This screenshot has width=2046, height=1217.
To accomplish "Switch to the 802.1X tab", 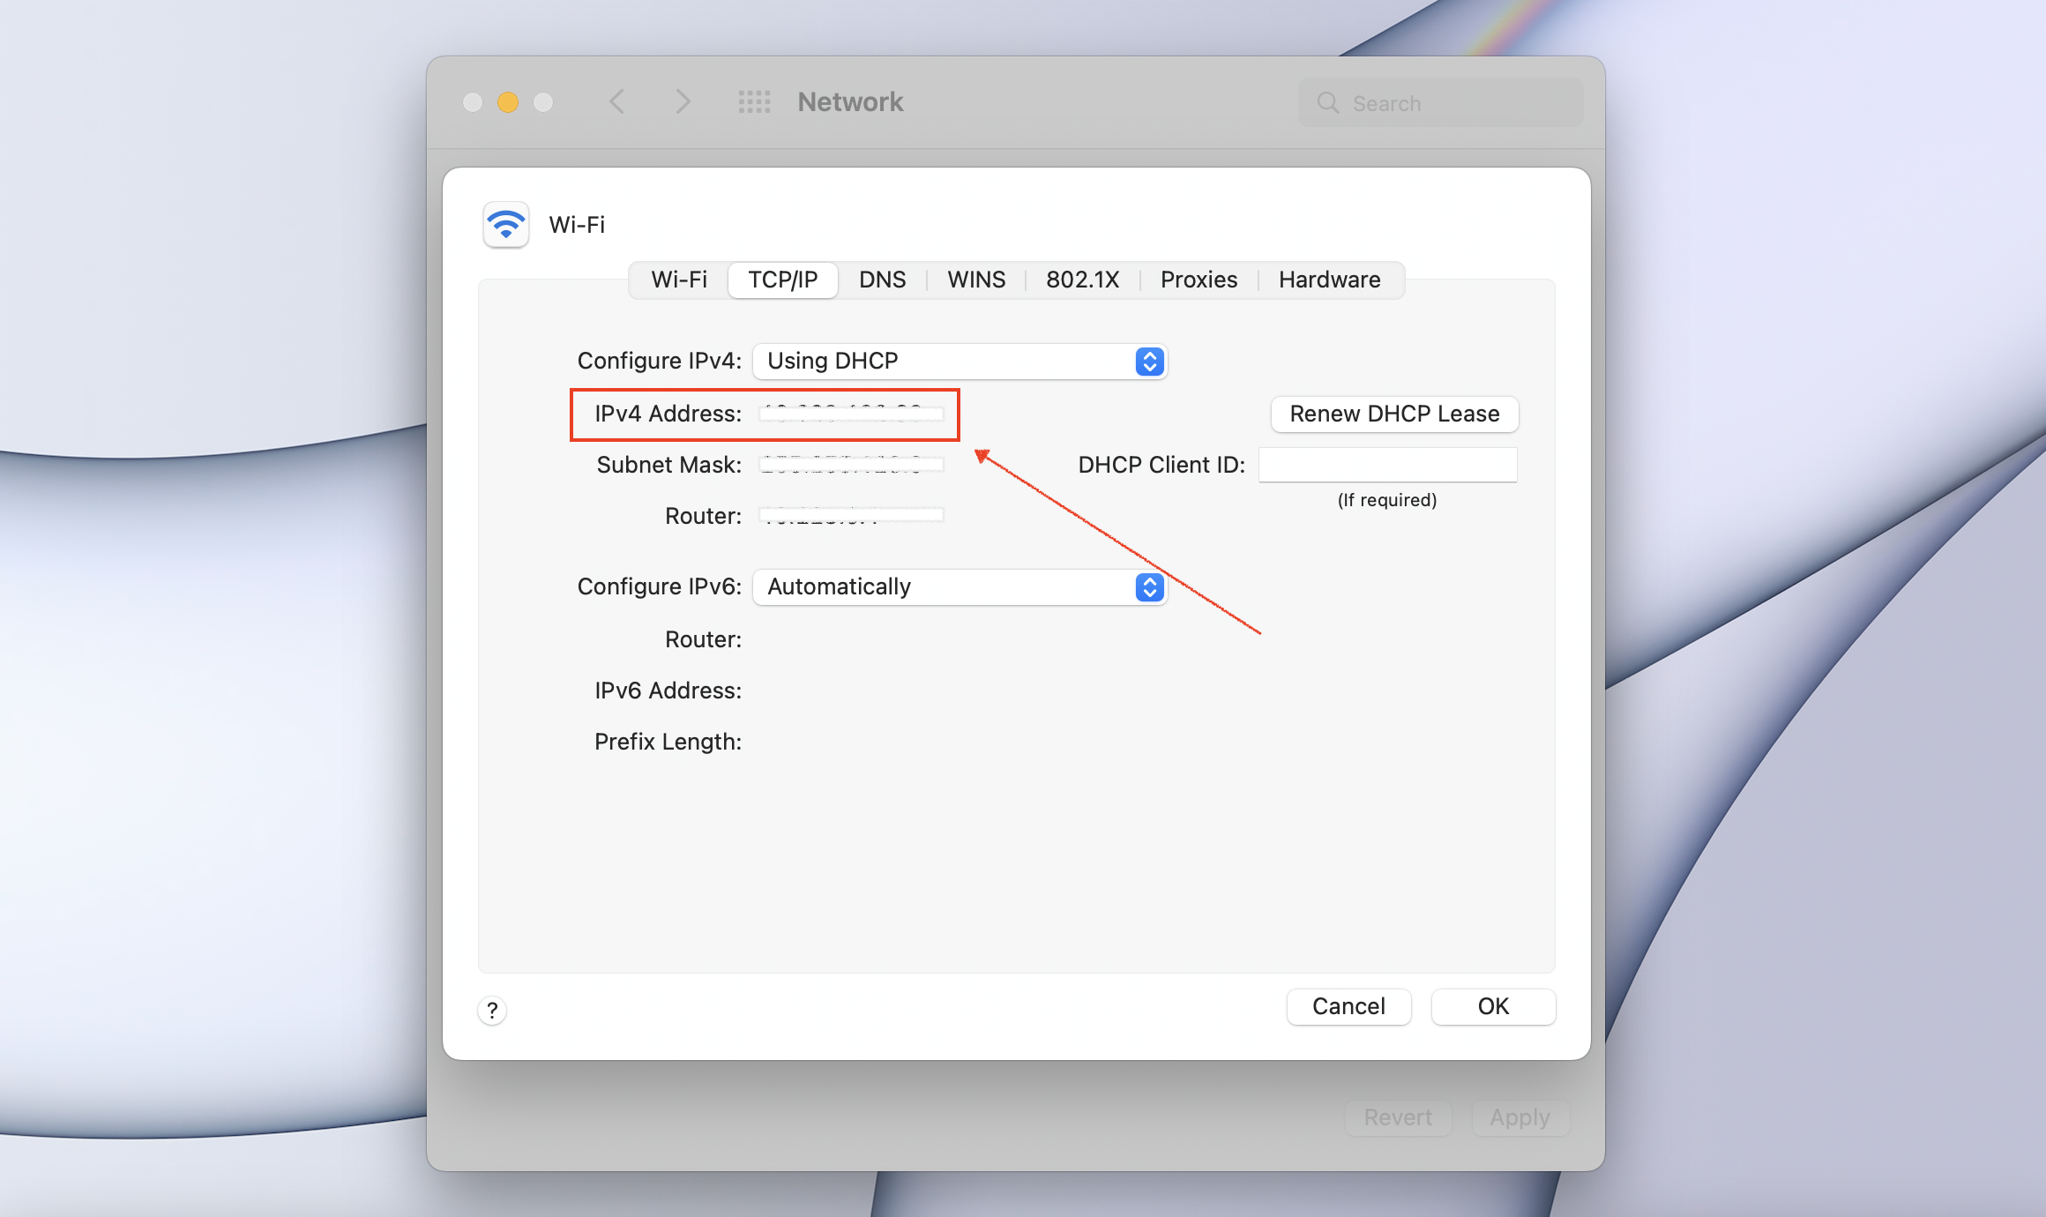I will 1082,280.
